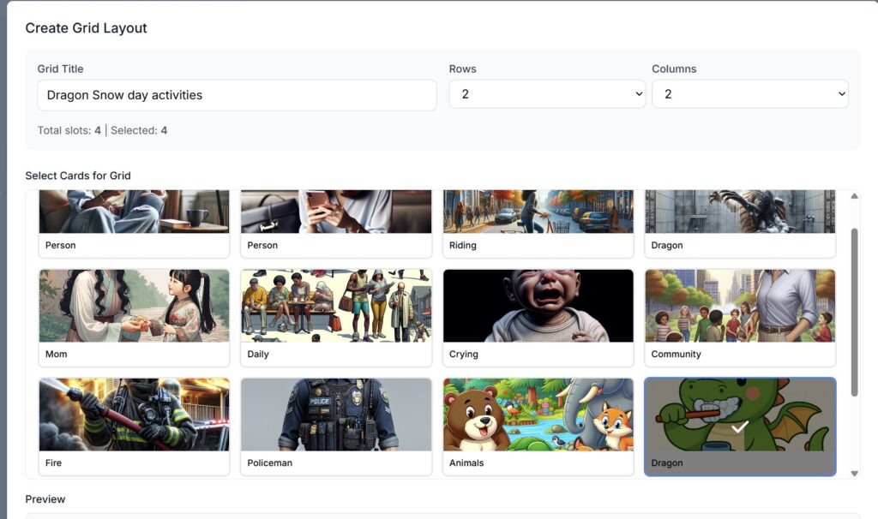Select the Mom card
Viewport: 878px width, 519px height.
[x=134, y=317]
